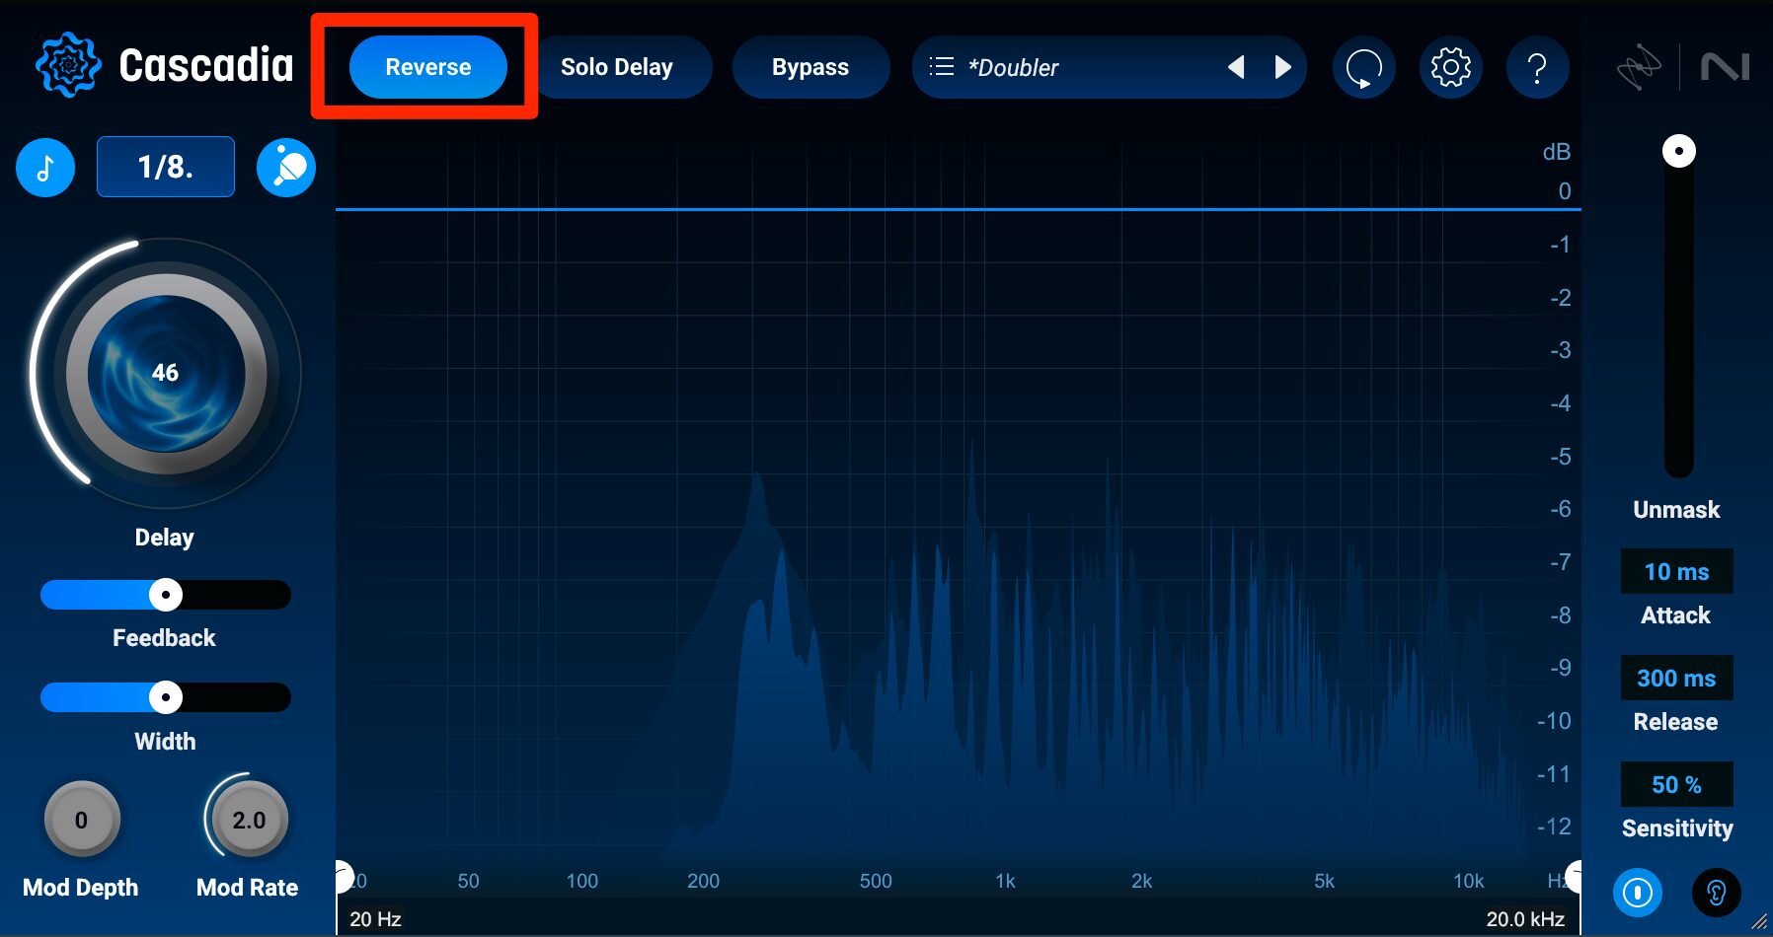This screenshot has height=937, width=1773.
Task: Go to the next preset arrow
Action: [1282, 67]
